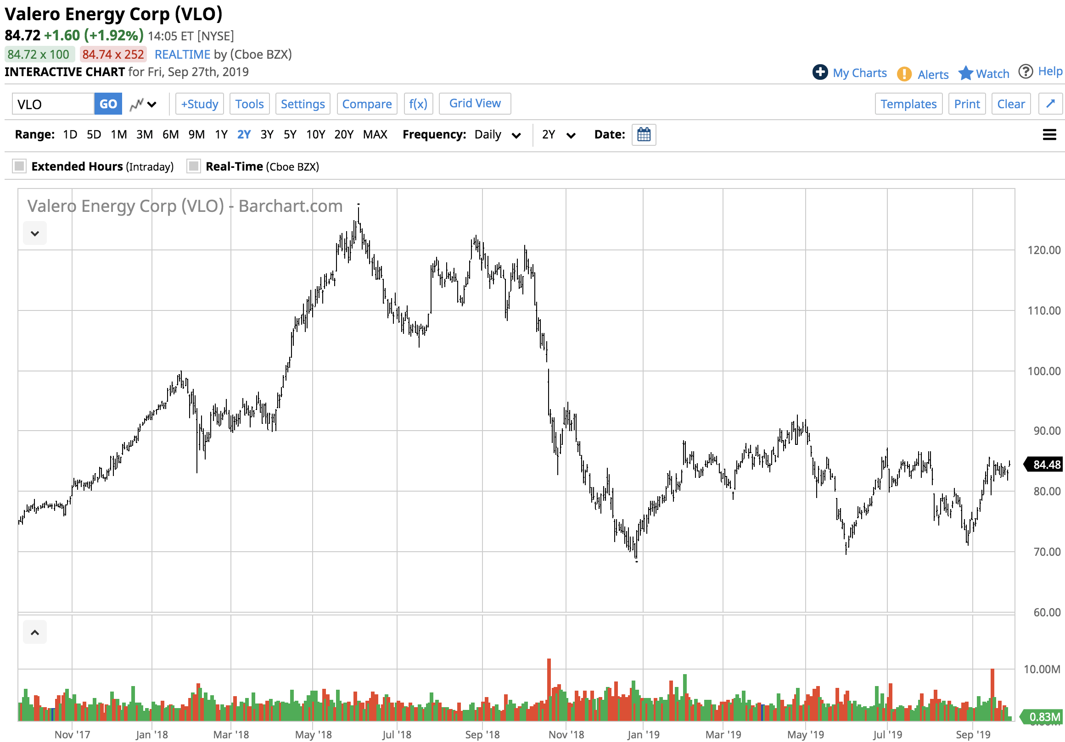Click the f(x) button
This screenshot has width=1065, height=742.
pos(418,104)
